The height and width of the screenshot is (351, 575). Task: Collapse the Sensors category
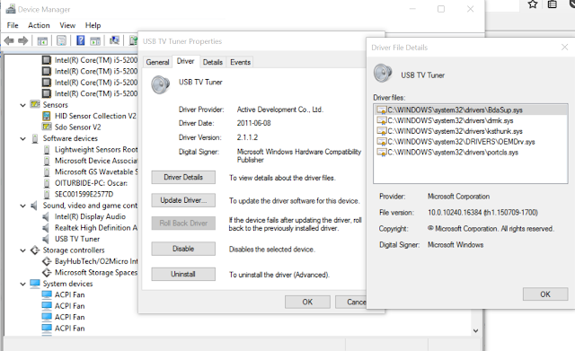coord(22,105)
